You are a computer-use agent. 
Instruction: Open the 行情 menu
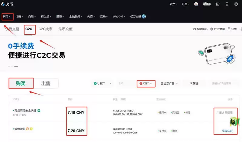tap(19, 16)
